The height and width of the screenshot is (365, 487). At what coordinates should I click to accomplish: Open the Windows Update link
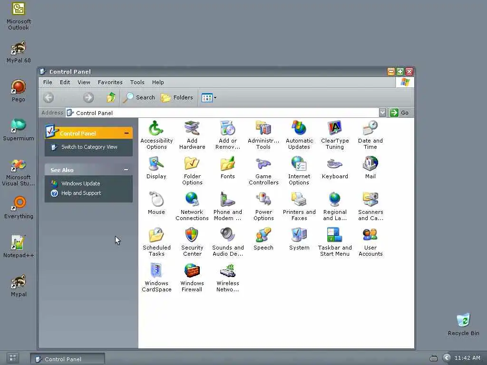(81, 183)
